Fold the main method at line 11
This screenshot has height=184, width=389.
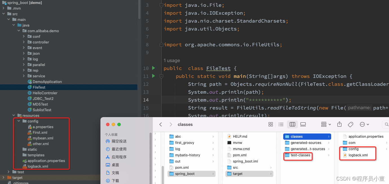161,76
